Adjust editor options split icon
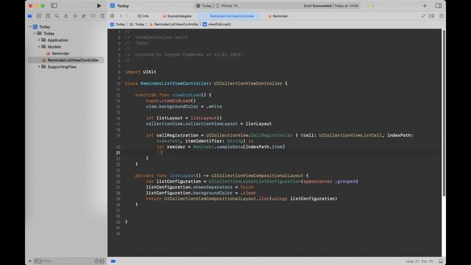Image resolution: width=471 pixels, height=265 pixels. click(x=431, y=16)
